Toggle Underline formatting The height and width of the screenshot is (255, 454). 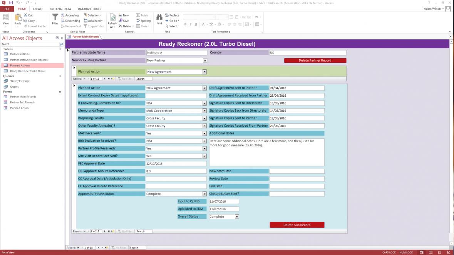(x=196, y=24)
